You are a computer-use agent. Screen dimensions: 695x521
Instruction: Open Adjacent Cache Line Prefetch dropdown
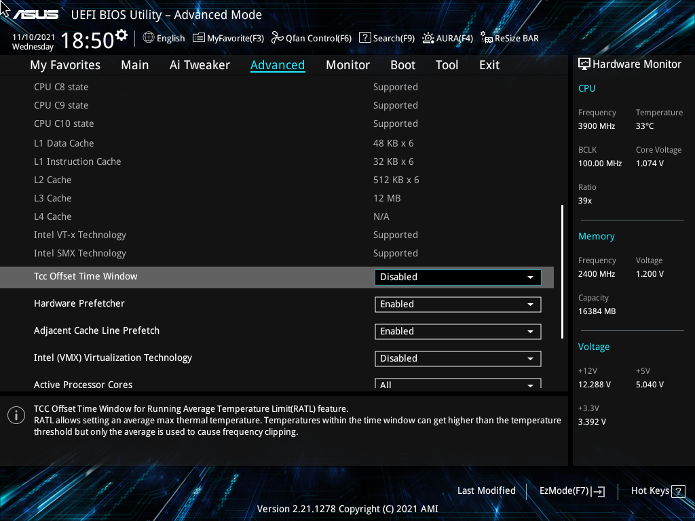tap(458, 331)
